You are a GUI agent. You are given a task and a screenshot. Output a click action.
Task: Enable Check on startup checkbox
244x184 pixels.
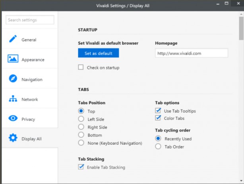(81, 67)
